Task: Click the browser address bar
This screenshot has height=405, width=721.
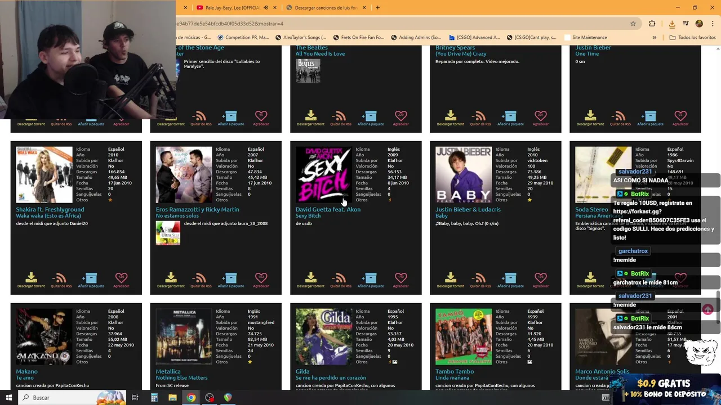Action: 400,24
